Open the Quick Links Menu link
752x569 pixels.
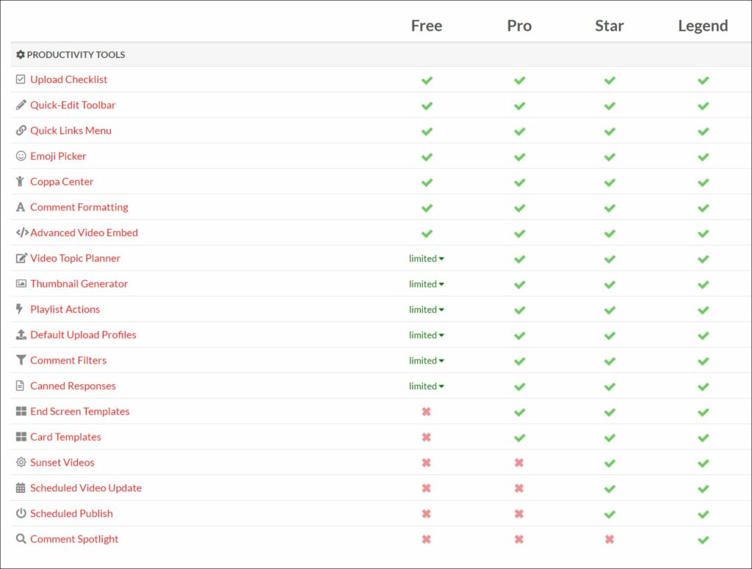click(x=70, y=131)
